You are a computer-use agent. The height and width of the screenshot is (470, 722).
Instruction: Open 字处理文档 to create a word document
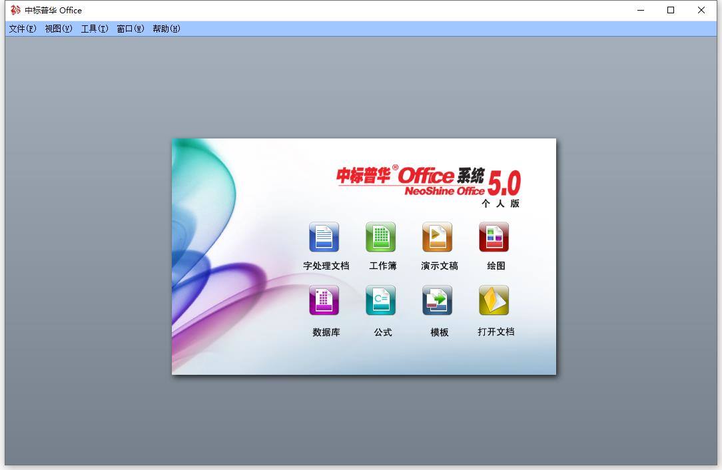click(x=324, y=236)
